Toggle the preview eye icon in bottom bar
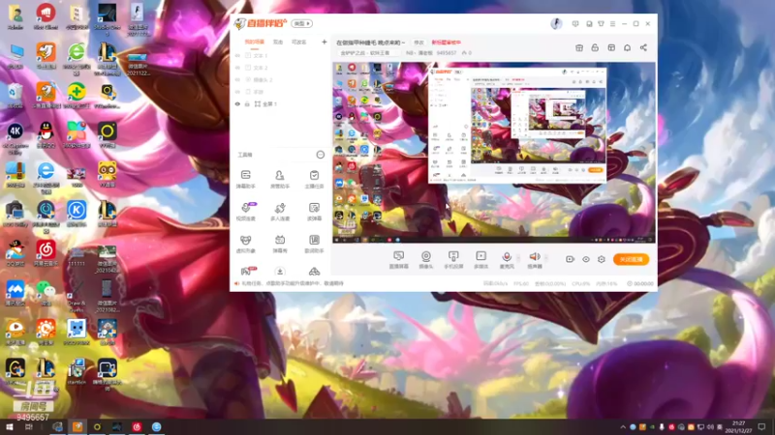Screen dimensions: 775x435 click(x=586, y=259)
